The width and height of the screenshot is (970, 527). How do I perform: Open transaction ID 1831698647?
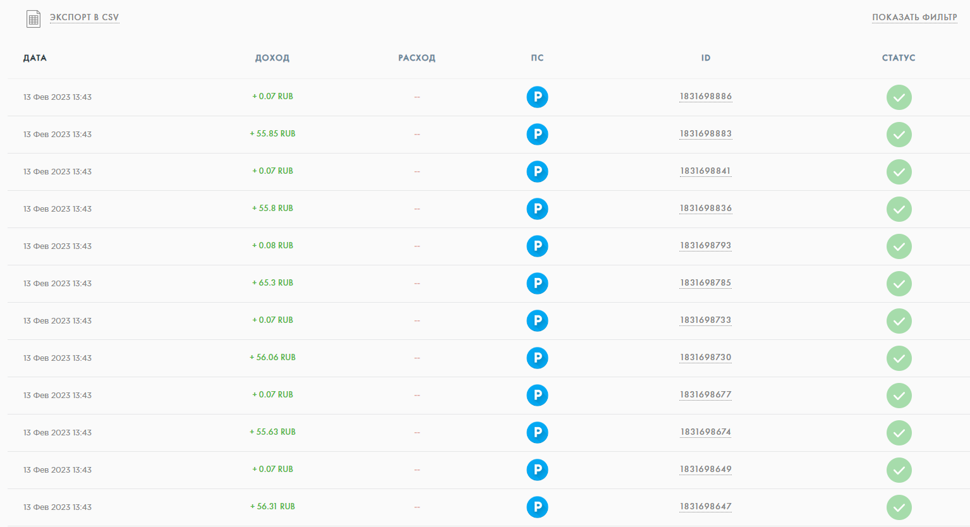[706, 507]
